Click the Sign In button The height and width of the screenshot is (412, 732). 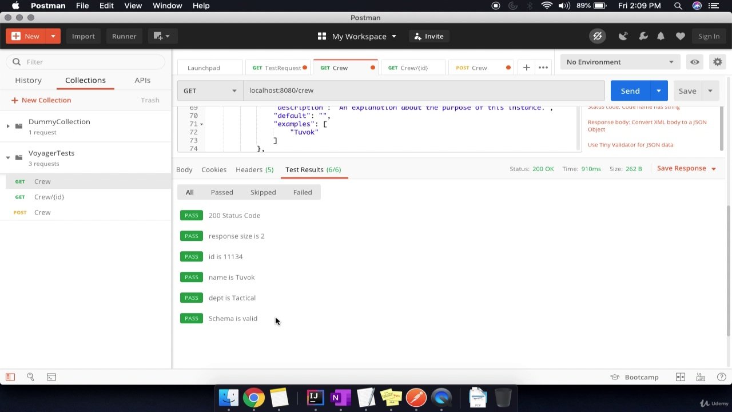(x=709, y=36)
